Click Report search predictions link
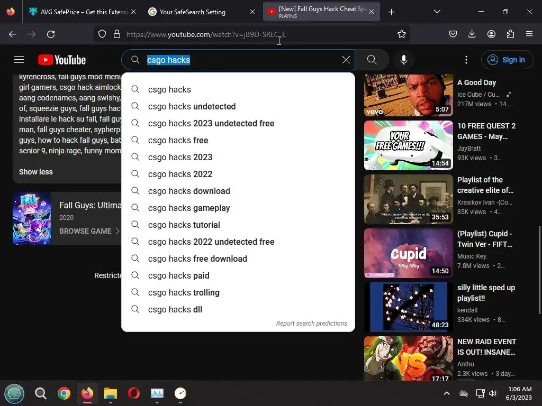The width and height of the screenshot is (542, 406). (x=311, y=324)
